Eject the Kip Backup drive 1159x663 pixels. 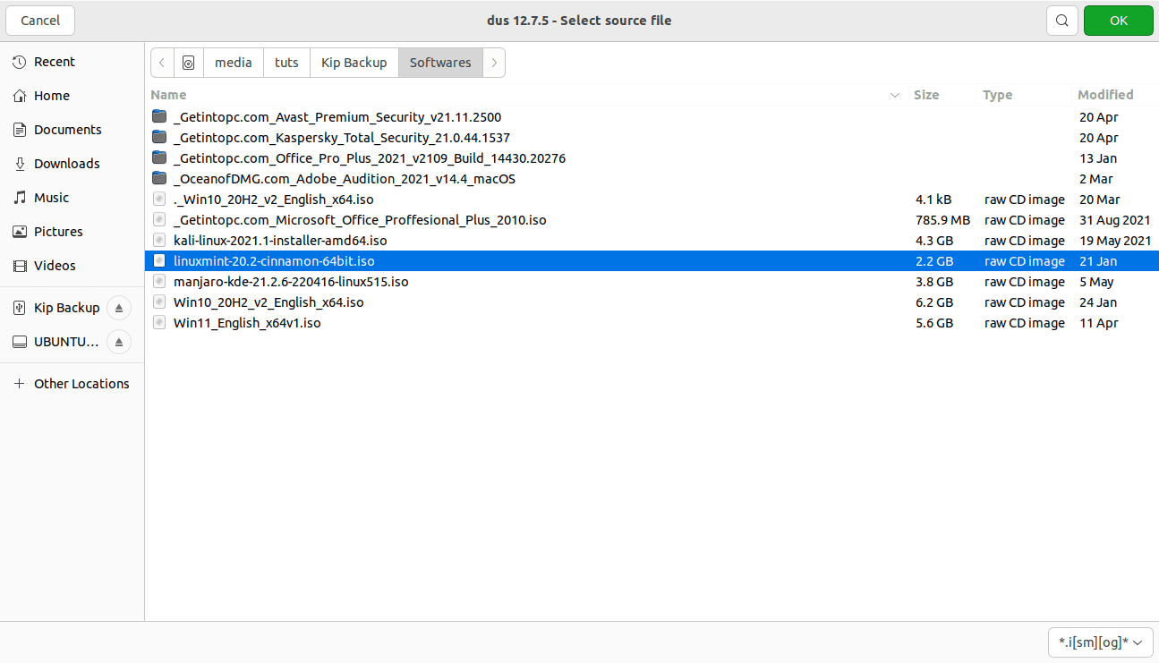click(x=119, y=308)
